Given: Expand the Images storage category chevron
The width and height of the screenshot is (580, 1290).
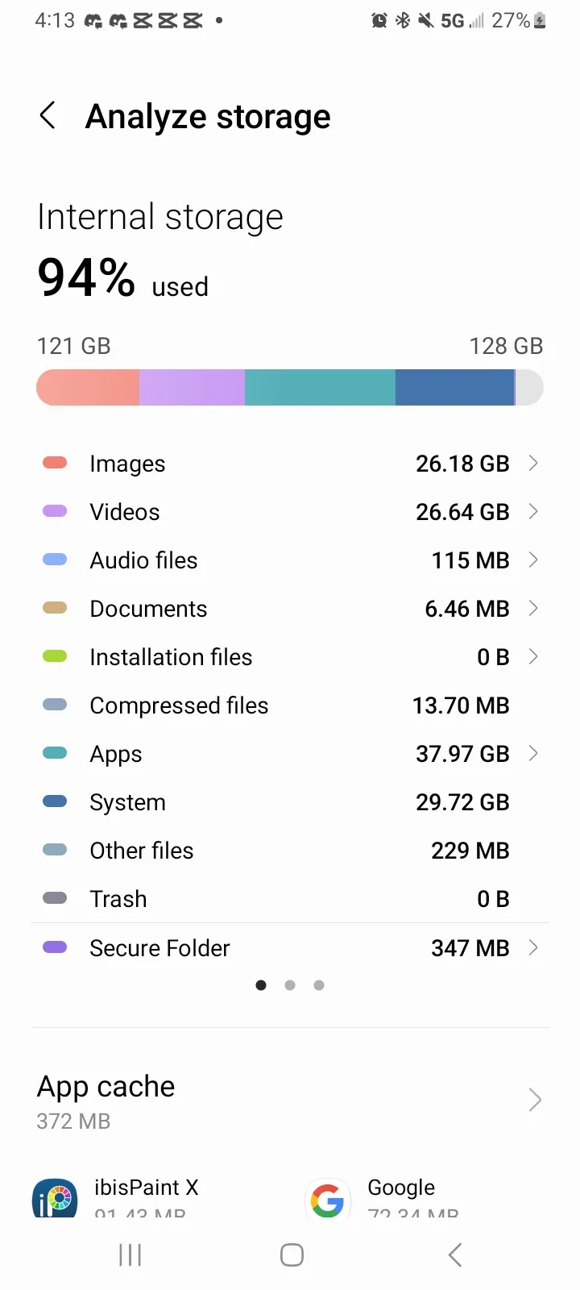Looking at the screenshot, I should (532, 464).
